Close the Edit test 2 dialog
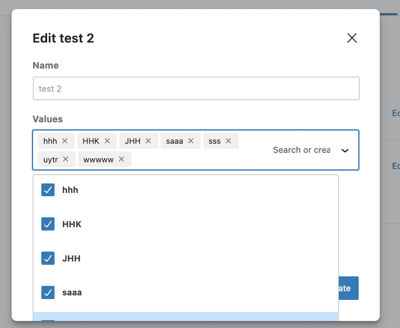The height and width of the screenshot is (328, 400). tap(352, 38)
